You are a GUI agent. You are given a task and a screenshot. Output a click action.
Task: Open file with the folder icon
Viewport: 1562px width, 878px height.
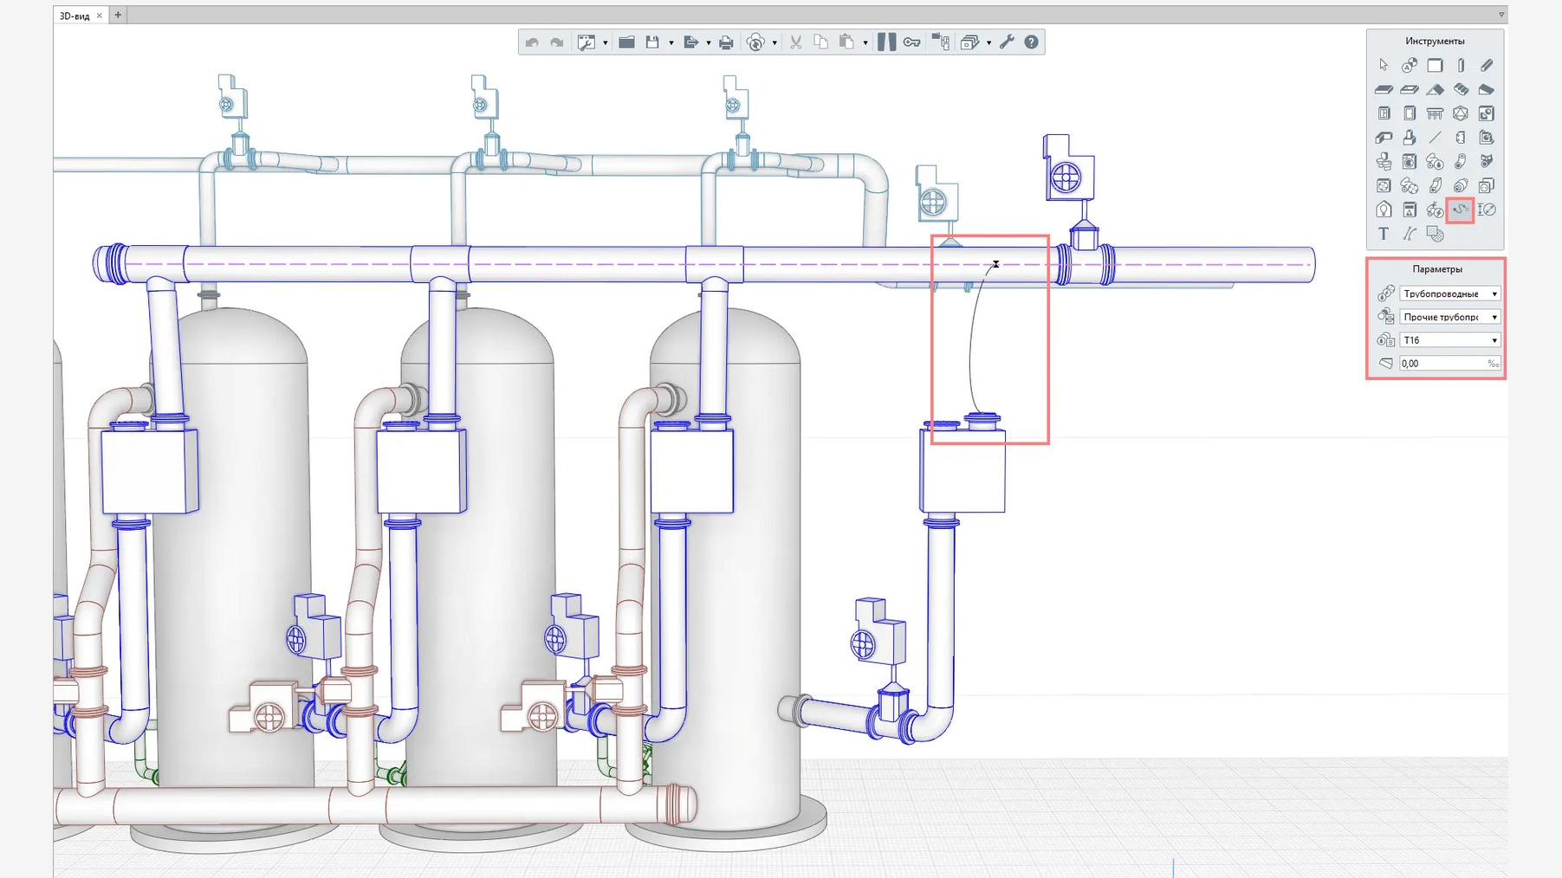coord(626,42)
